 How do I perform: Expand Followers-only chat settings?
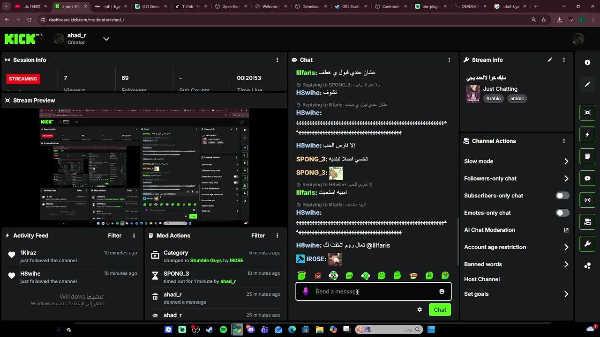point(566,178)
